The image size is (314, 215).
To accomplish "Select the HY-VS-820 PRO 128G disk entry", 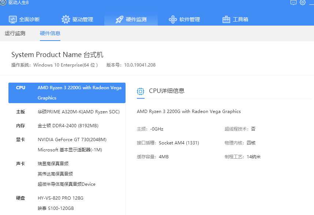I will 60,198.
